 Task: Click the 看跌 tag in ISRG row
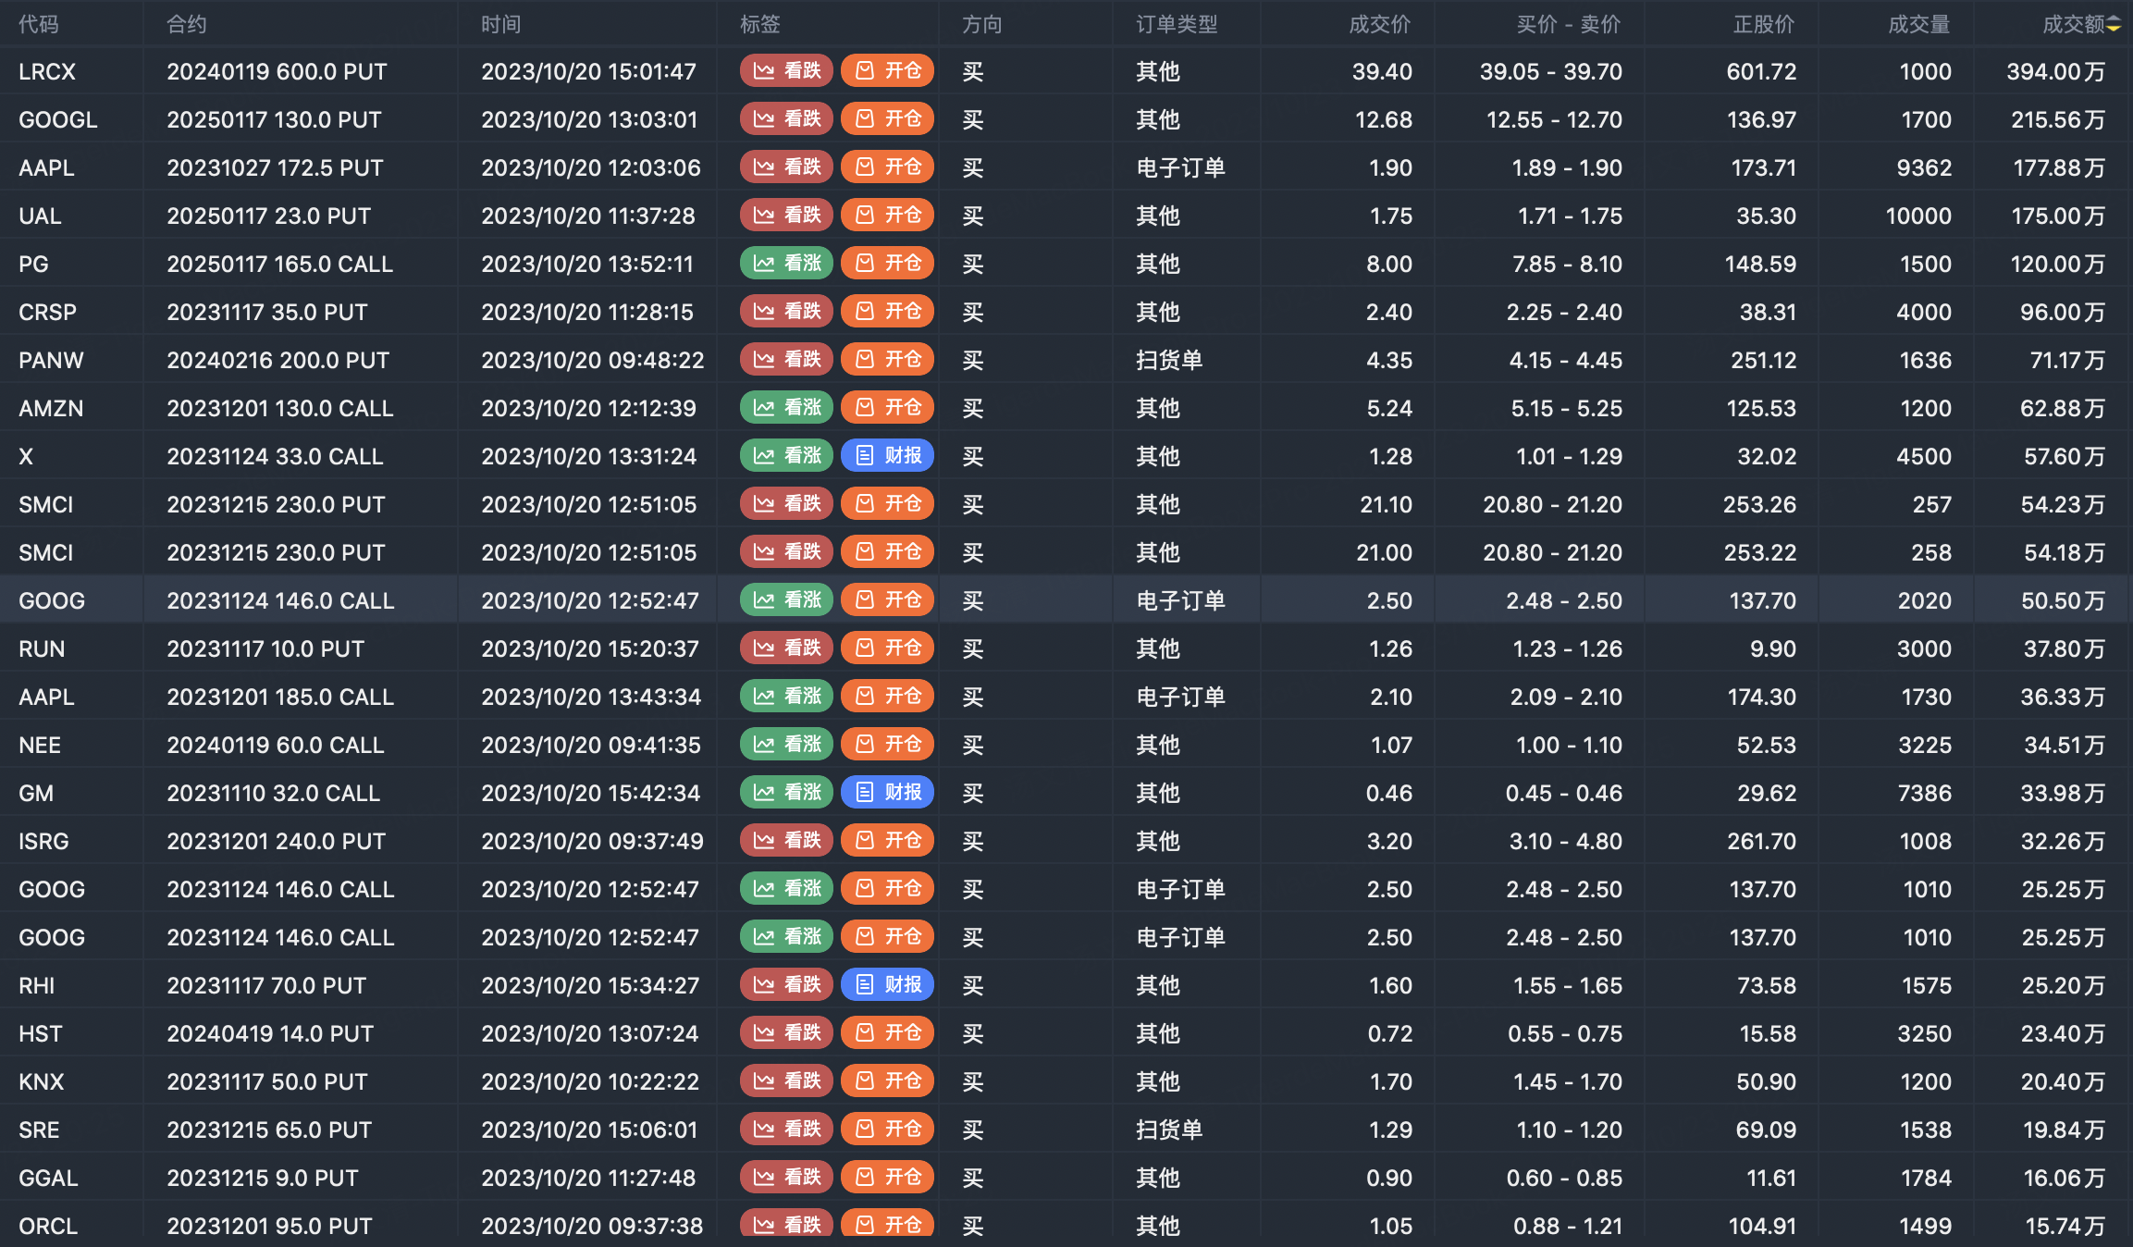pos(786,841)
